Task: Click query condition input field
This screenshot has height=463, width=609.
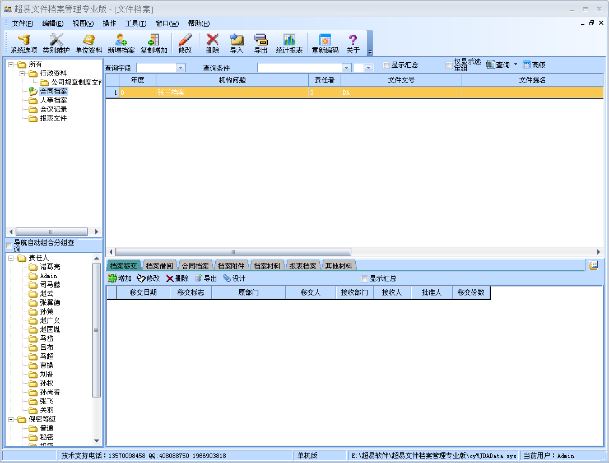Action: 299,68
